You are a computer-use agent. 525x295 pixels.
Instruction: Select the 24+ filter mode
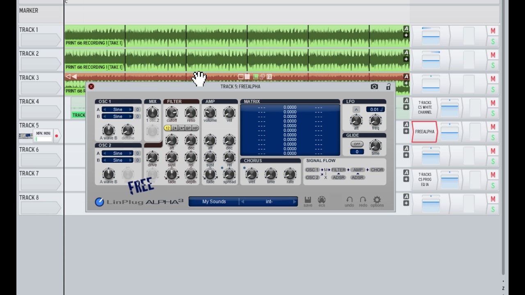[181, 128]
